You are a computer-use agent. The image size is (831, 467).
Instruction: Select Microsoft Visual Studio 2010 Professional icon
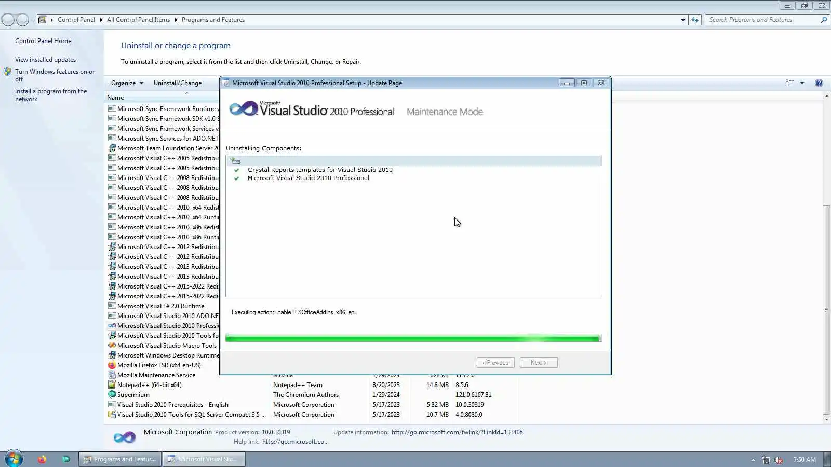112,325
